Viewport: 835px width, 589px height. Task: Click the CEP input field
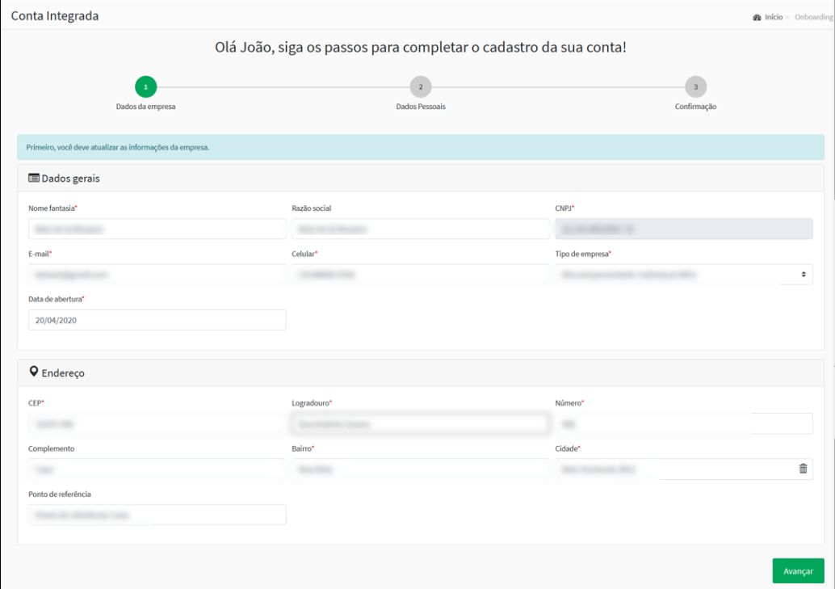click(157, 423)
